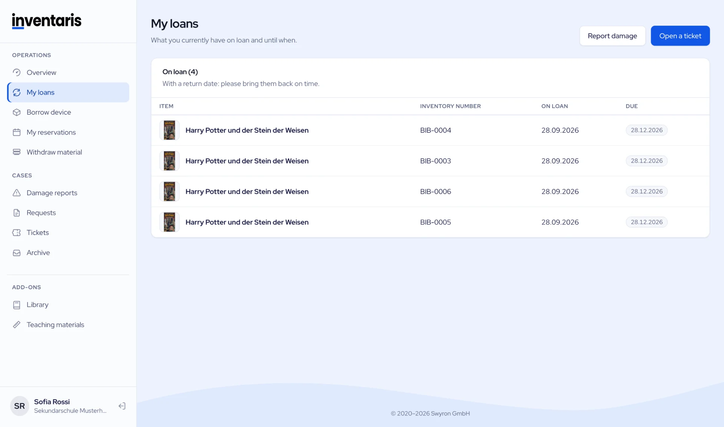Click inventory number BIB-0006
The image size is (724, 427).
pos(436,191)
